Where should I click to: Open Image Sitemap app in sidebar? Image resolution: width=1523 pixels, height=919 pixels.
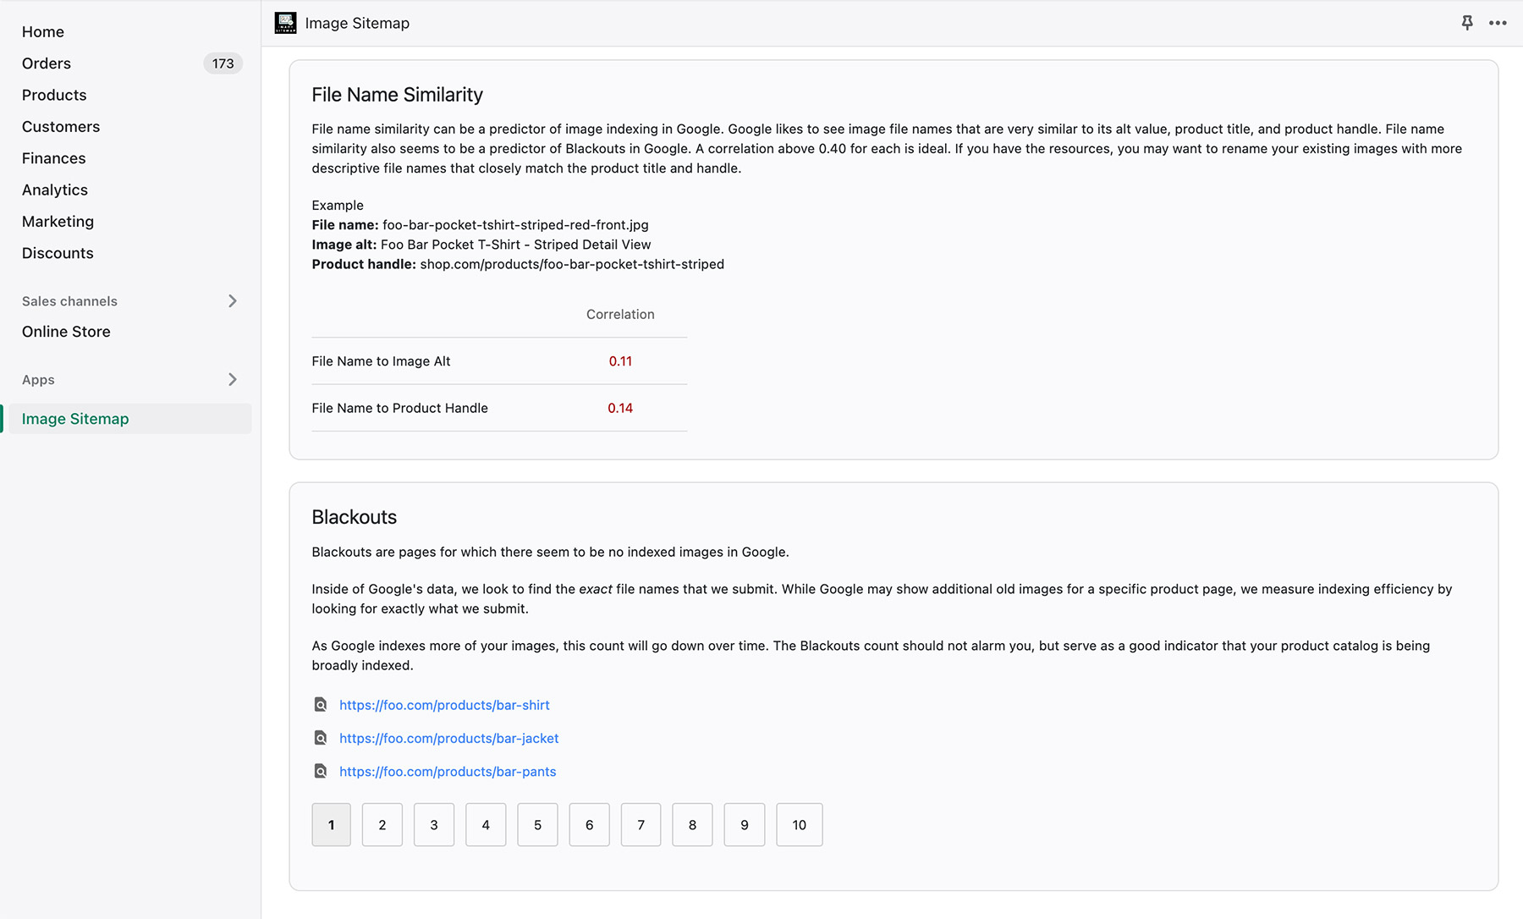point(75,419)
